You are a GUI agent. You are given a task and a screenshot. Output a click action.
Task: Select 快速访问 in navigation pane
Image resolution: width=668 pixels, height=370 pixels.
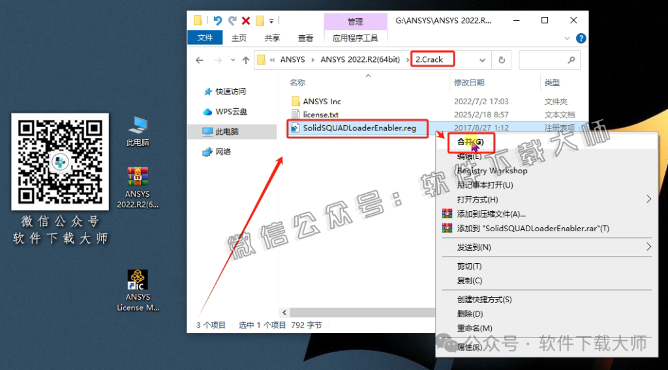pos(230,91)
